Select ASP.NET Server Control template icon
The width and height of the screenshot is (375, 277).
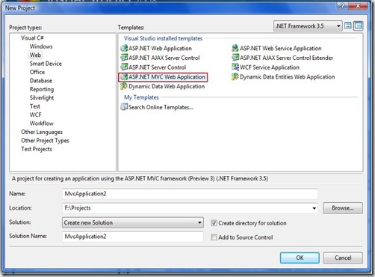[124, 67]
